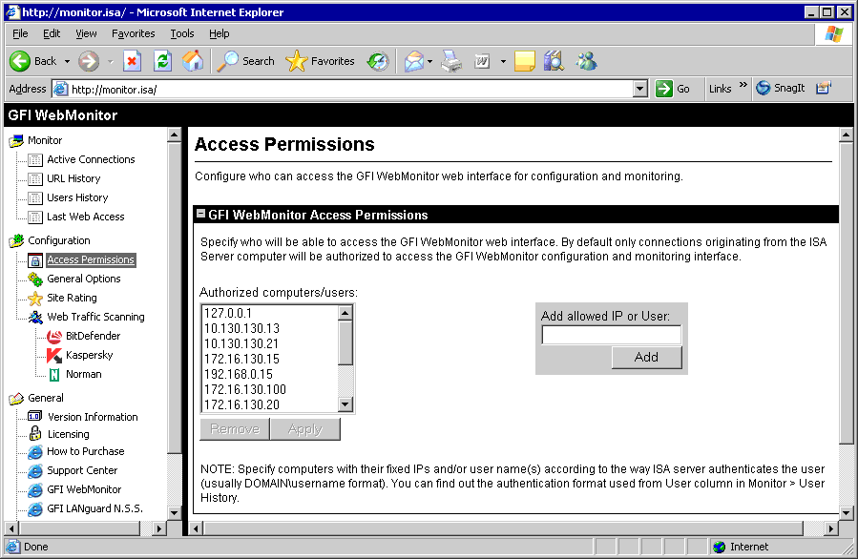Click the IE Home toolbar icon
Screen dimensions: 858x559
click(193, 61)
